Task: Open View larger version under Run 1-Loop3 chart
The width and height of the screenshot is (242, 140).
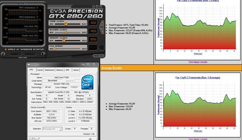Action: [x=198, y=62]
